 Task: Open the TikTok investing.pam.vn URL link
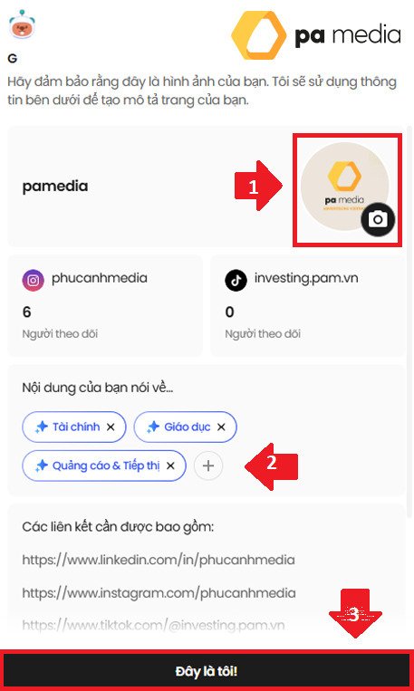[153, 625]
